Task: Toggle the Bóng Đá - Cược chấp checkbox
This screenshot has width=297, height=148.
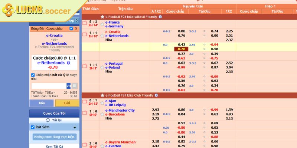Action: coord(71,28)
